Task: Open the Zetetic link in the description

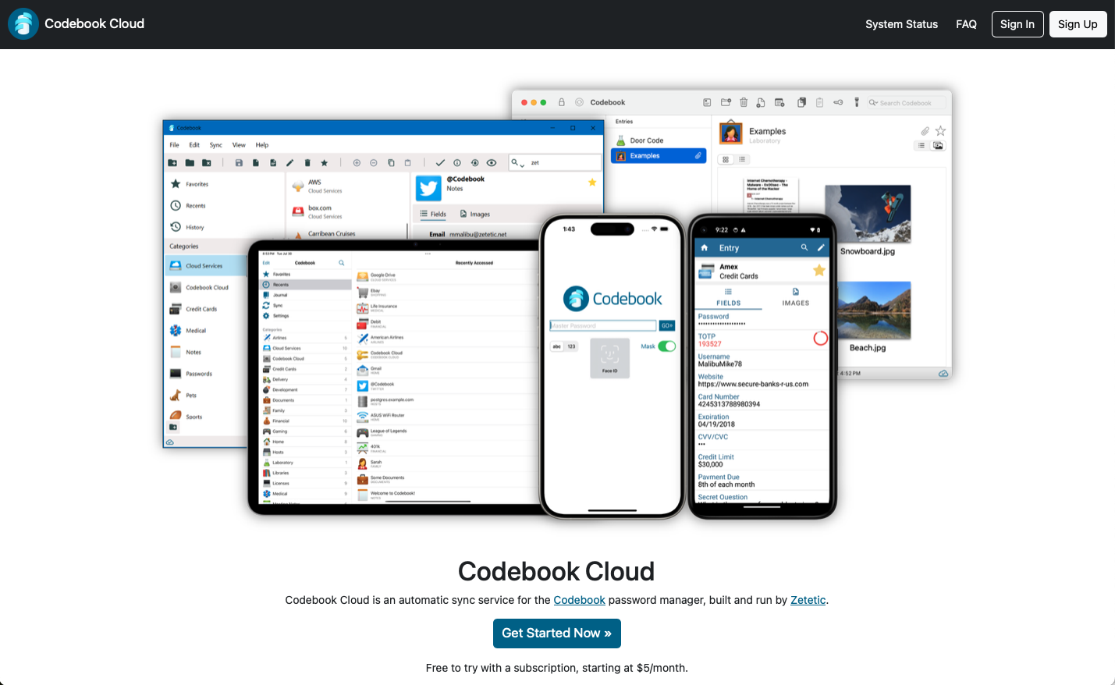Action: [x=808, y=600]
